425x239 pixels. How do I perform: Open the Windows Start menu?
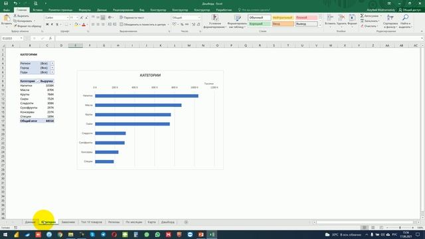coord(5,234)
